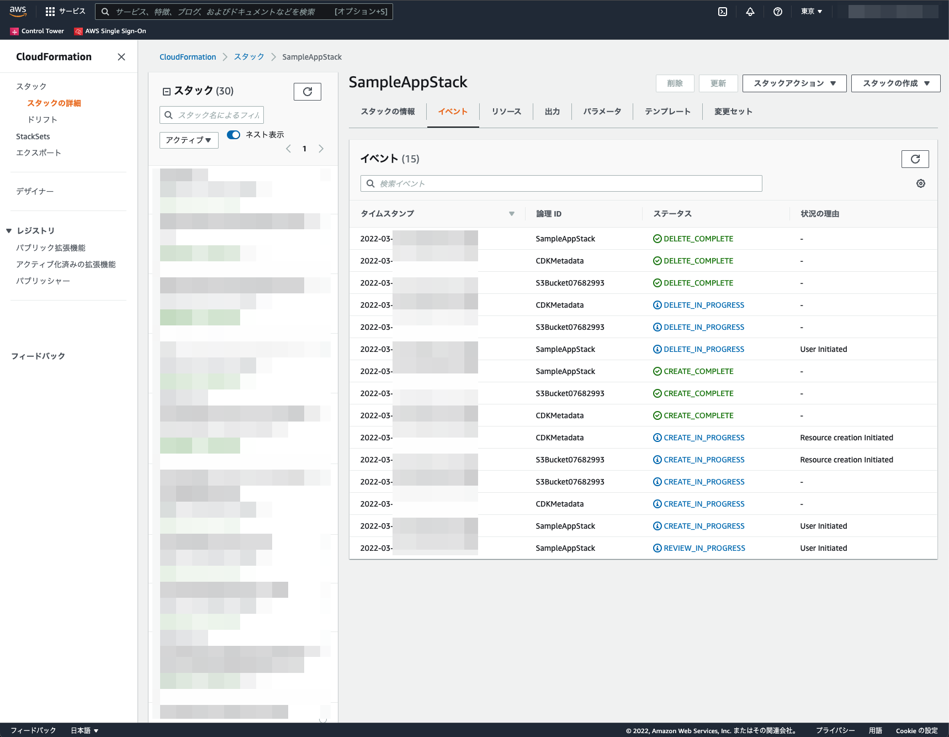Sort by timestamp column arrow
This screenshot has height=737, width=949.
click(x=512, y=214)
